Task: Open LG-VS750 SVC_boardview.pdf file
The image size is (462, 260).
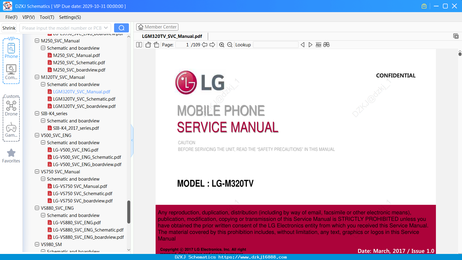Action: coord(83,201)
